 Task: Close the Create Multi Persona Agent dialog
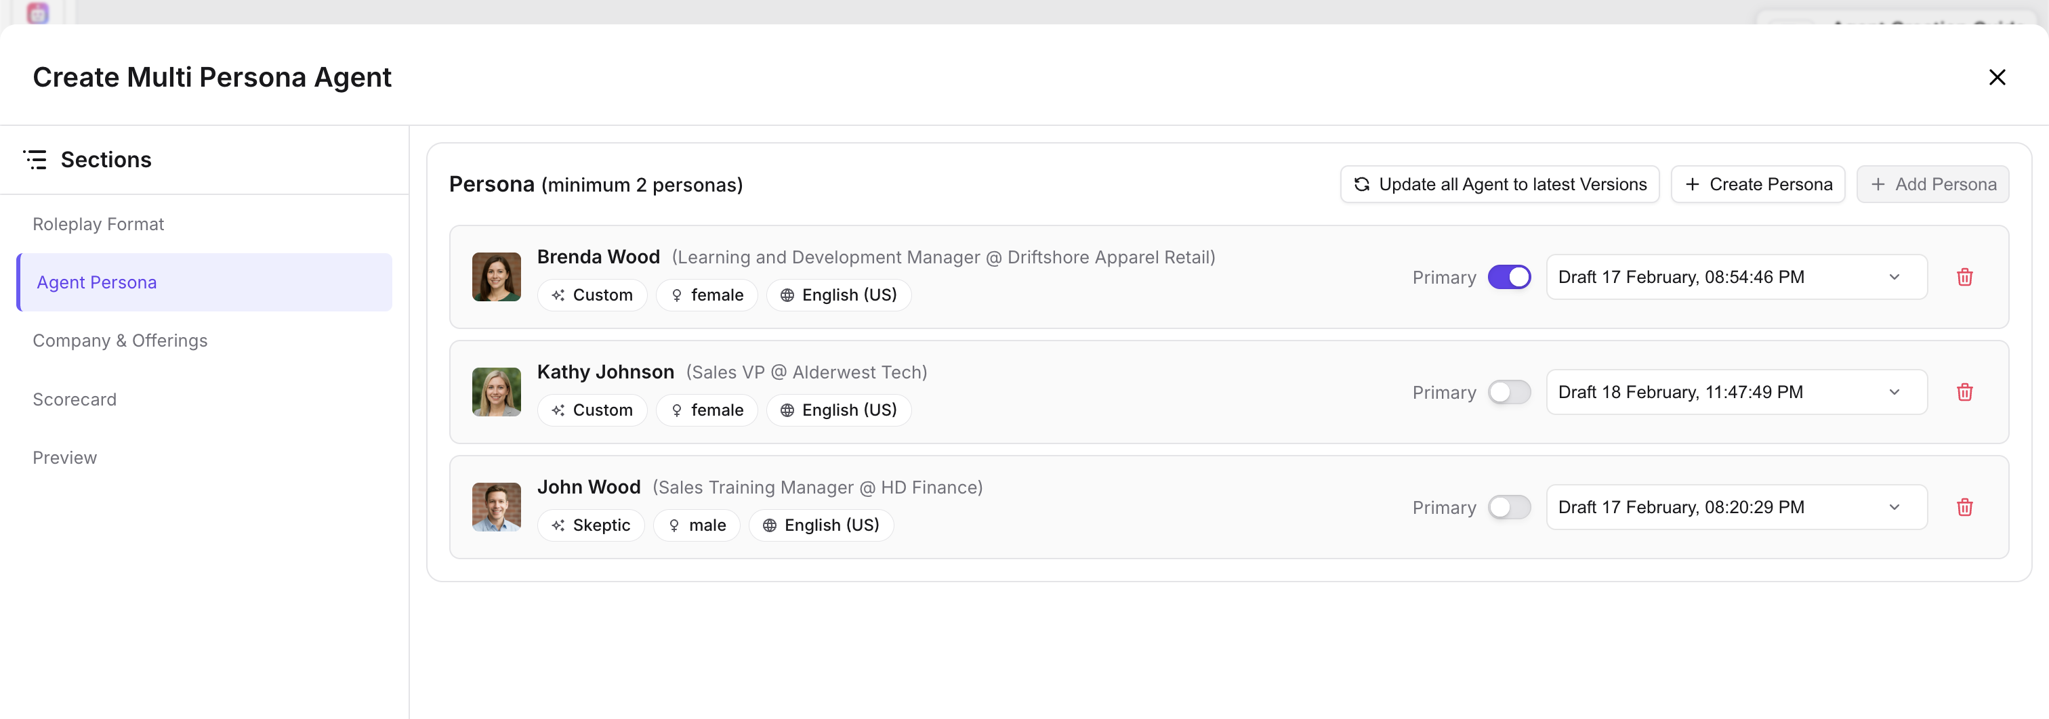point(1997,77)
